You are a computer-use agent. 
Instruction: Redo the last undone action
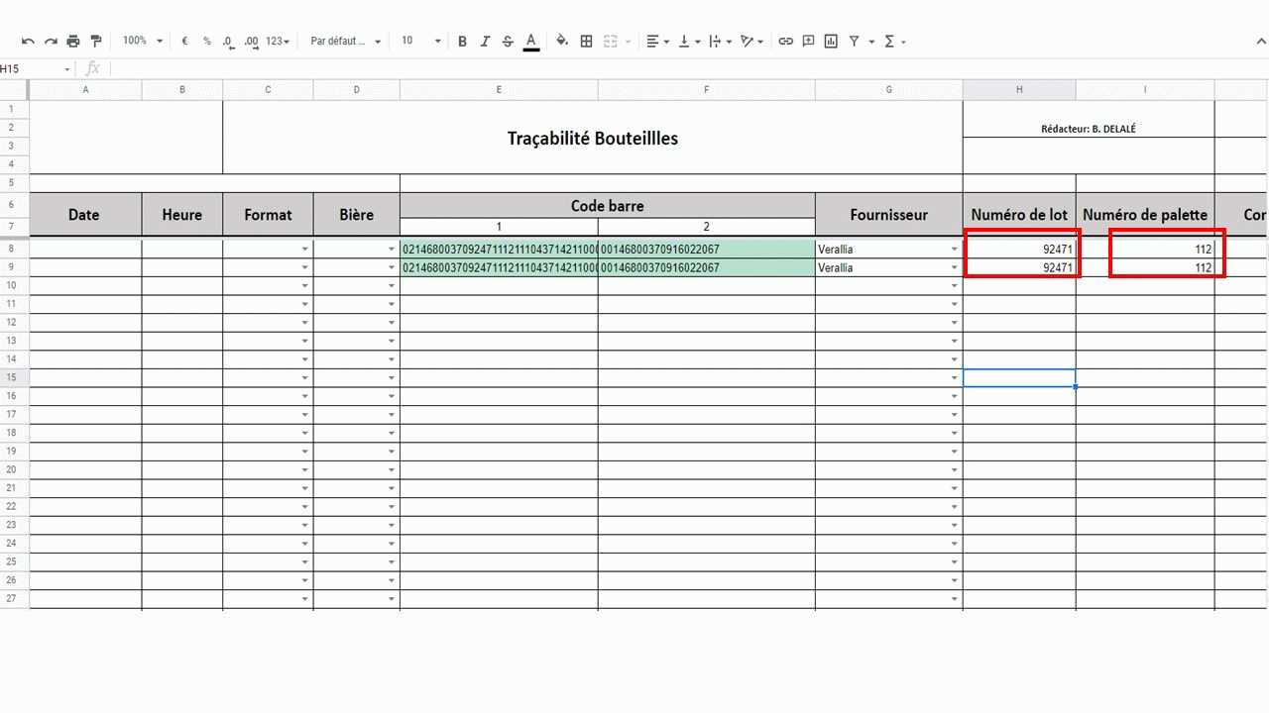51,42
